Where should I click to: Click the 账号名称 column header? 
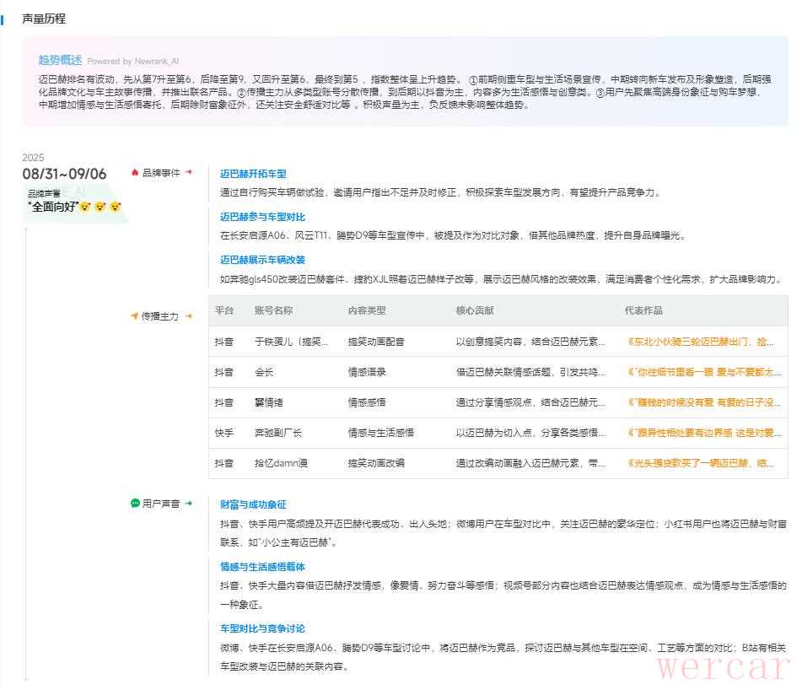pyautogui.click(x=273, y=310)
